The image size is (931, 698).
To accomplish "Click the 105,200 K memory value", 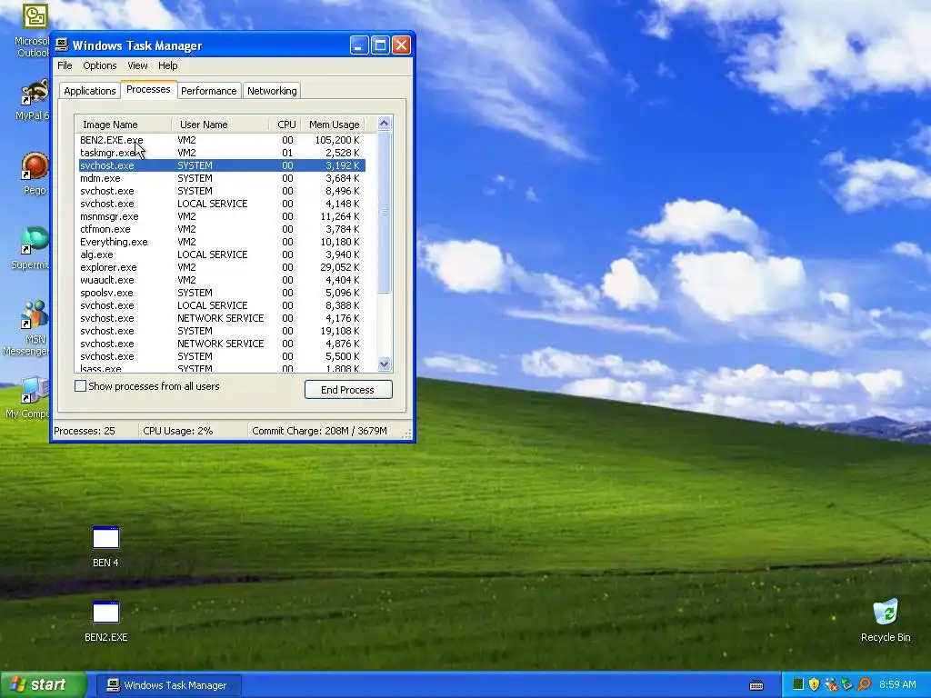I will click(x=337, y=140).
